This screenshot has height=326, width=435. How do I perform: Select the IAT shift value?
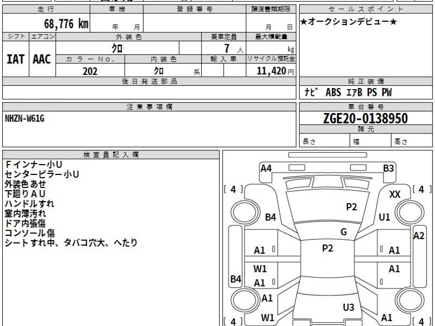[16, 59]
